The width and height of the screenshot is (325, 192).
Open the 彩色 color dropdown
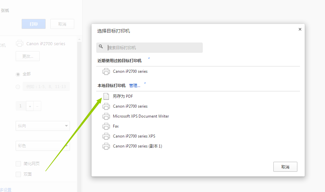[43, 146]
